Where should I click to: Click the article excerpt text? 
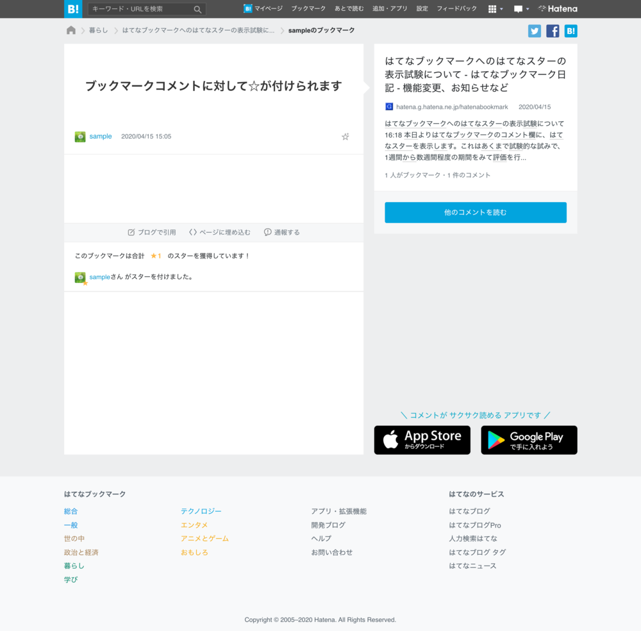pyautogui.click(x=474, y=140)
